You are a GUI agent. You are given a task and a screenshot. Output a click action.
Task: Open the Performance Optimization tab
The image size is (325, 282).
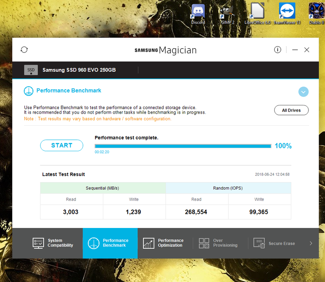pyautogui.click(x=165, y=243)
